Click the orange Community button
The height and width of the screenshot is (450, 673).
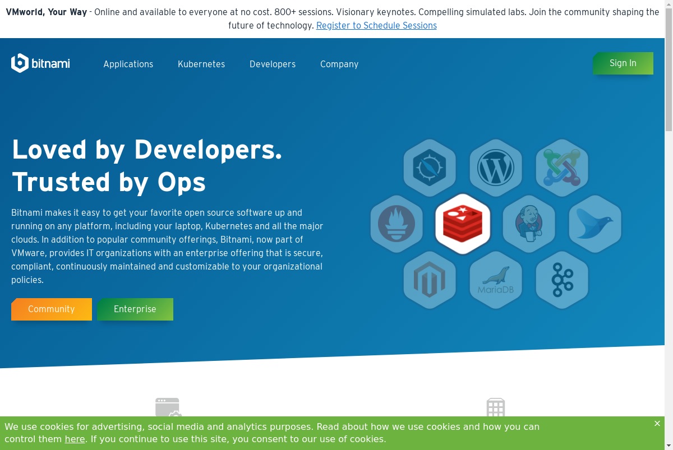[x=52, y=309]
